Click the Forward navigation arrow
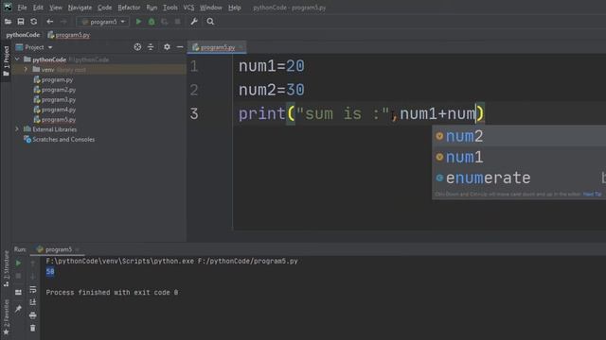 (x=63, y=22)
